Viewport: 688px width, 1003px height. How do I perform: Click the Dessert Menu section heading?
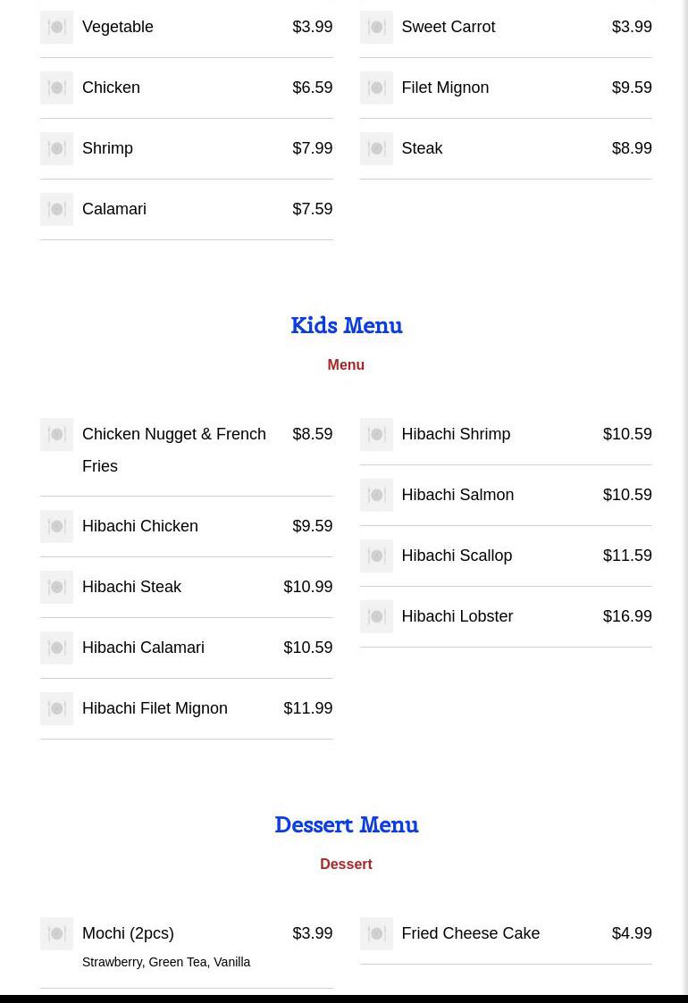pyautogui.click(x=346, y=824)
